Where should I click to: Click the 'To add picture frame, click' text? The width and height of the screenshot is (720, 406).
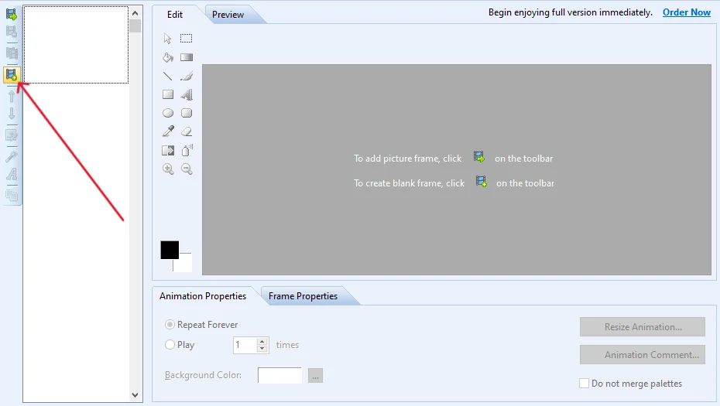[x=407, y=159]
